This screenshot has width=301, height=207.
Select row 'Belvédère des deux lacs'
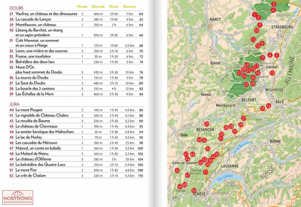(76, 62)
